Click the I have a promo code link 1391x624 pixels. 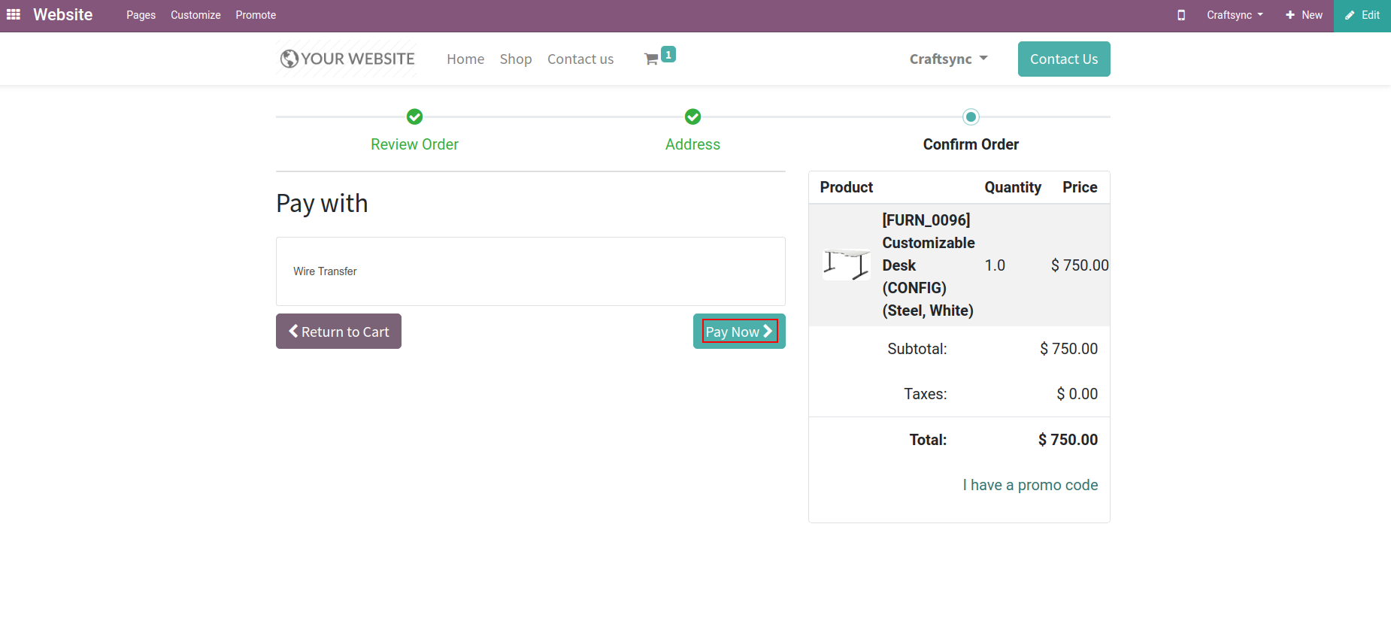pos(1030,485)
